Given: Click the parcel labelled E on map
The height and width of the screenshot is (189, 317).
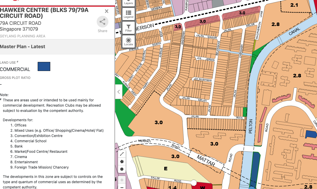Looking at the screenshot, I should pyautogui.click(x=166, y=169).
